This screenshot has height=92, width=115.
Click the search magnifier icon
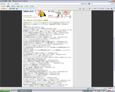click(112, 4)
